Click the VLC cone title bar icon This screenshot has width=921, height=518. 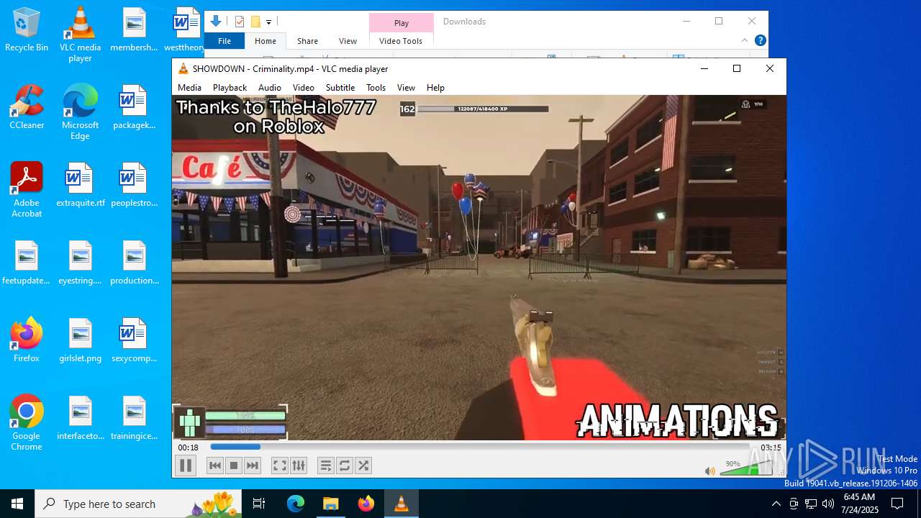point(183,68)
